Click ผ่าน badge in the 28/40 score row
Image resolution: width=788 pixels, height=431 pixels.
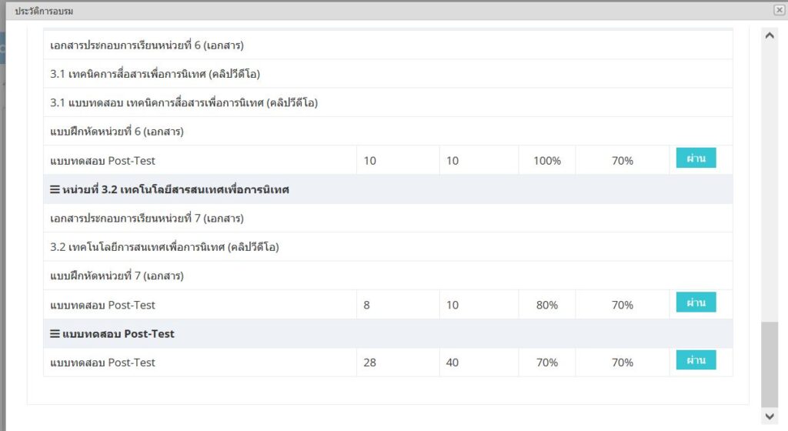coord(696,360)
